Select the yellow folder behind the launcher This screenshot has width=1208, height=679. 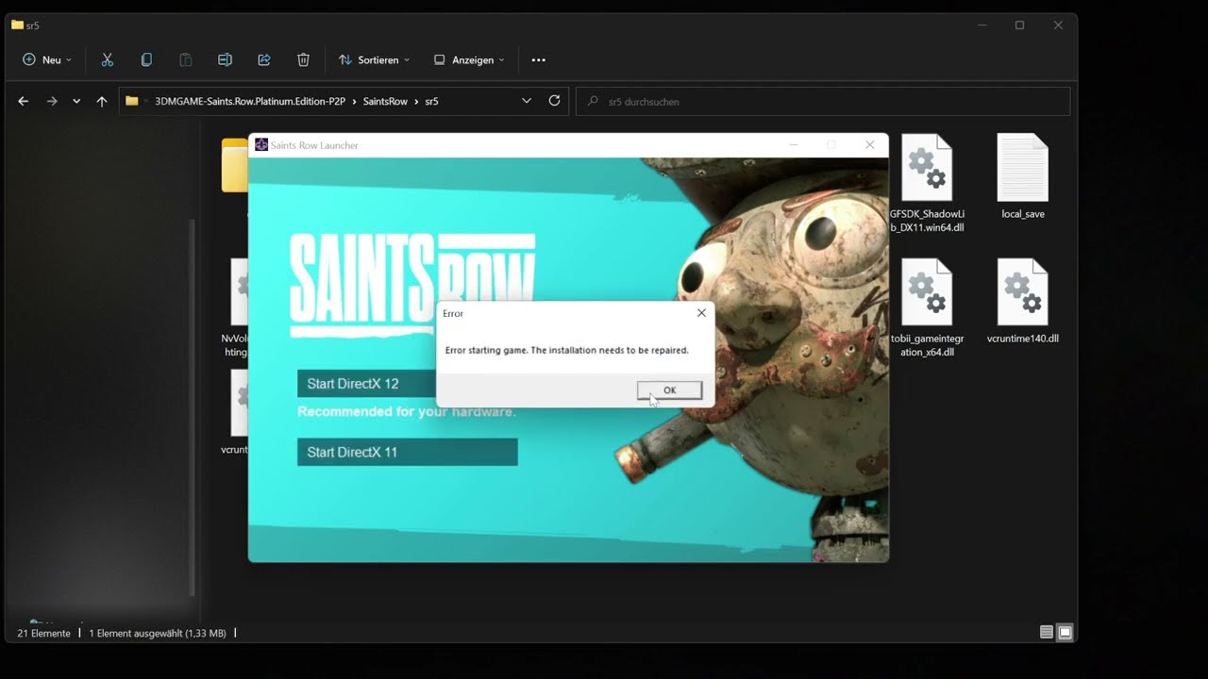234,165
